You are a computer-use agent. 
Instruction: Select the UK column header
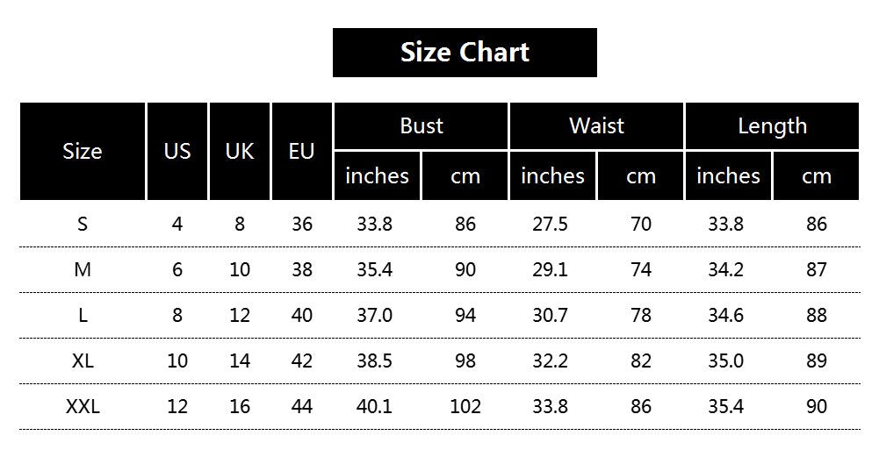click(239, 151)
